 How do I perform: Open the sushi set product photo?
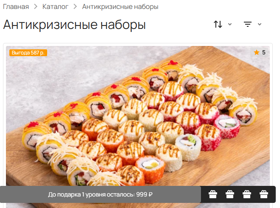coord(138,116)
